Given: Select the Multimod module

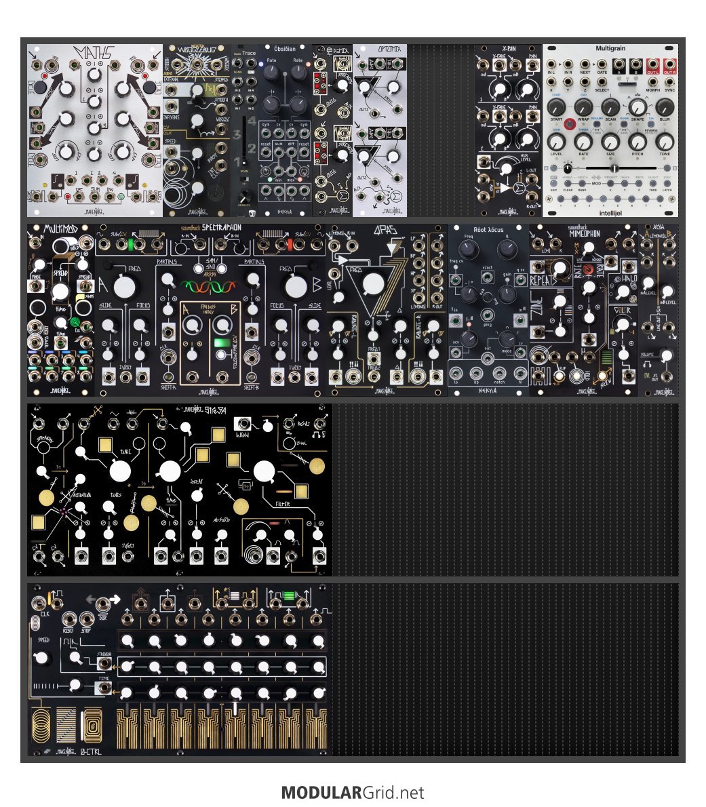Looking at the screenshot, I should (x=61, y=310).
